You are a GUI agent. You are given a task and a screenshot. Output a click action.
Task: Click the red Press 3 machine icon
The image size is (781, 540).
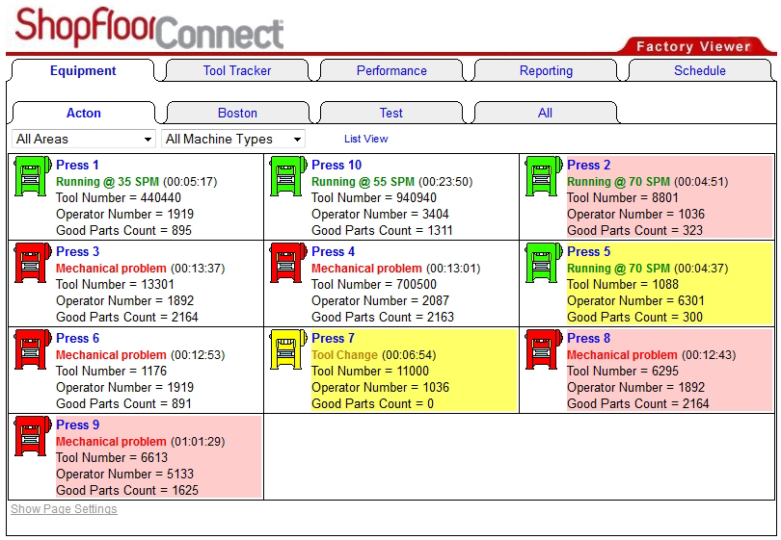[x=33, y=263]
